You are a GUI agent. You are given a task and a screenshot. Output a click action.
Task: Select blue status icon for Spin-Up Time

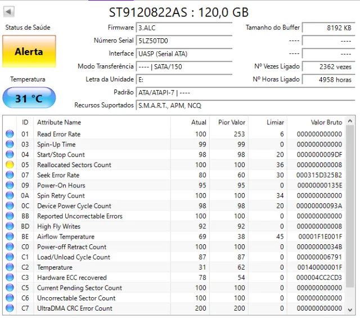[10, 144]
